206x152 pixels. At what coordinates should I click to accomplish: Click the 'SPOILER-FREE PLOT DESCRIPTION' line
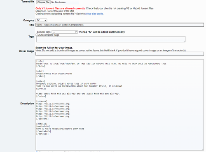[54, 74]
